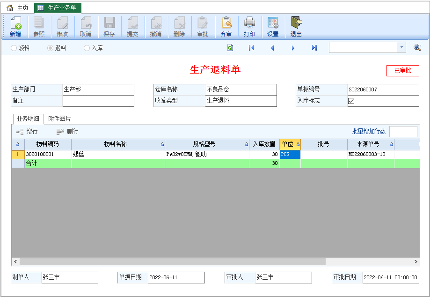The height and width of the screenshot is (297, 430).
Task: Click the 合计 total row label
Action: click(x=31, y=163)
